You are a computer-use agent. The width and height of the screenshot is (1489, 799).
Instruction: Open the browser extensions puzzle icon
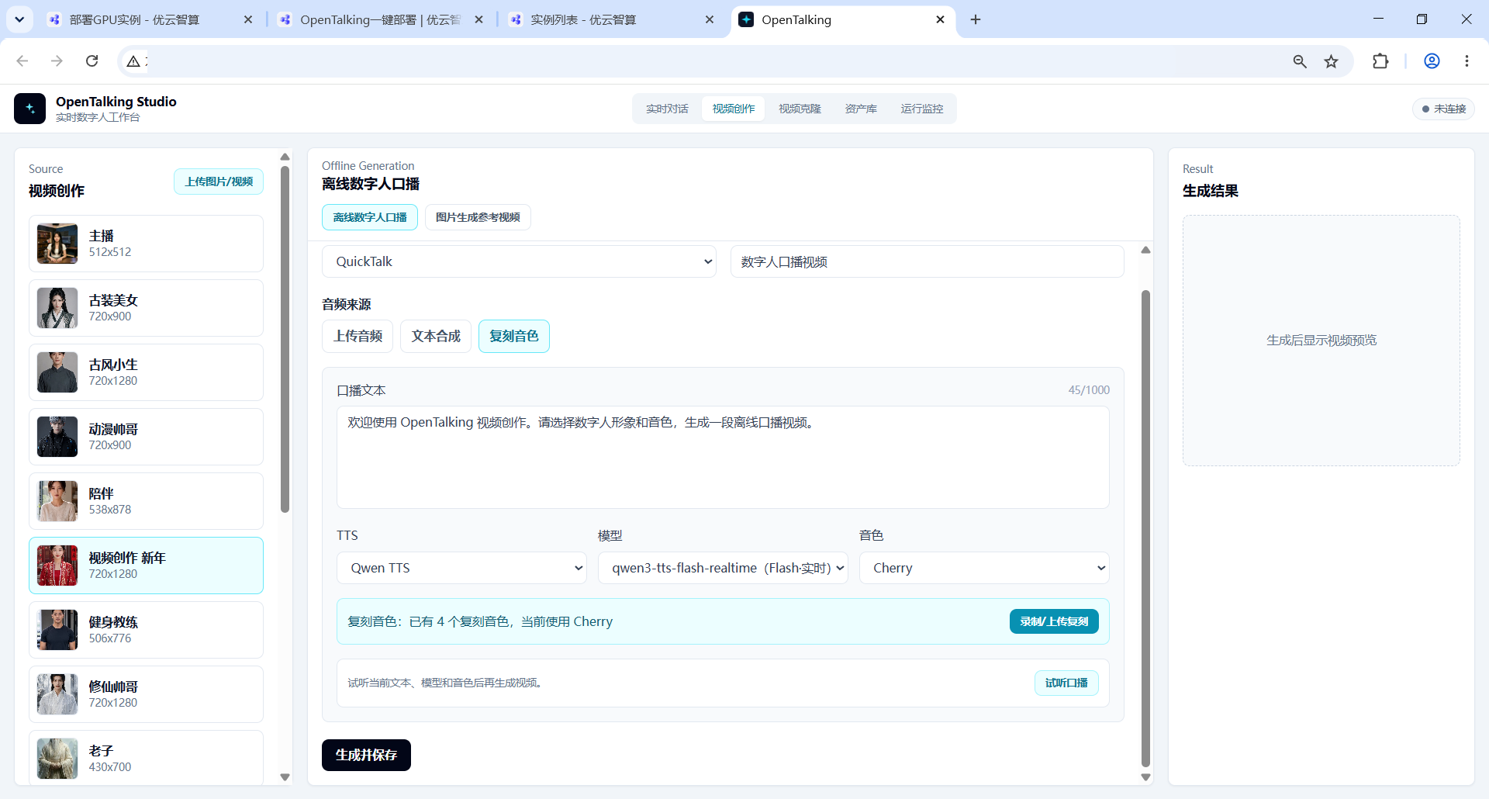point(1380,61)
